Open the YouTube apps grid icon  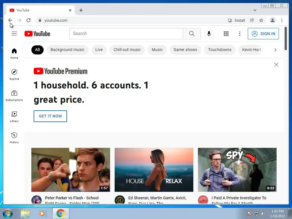226,34
